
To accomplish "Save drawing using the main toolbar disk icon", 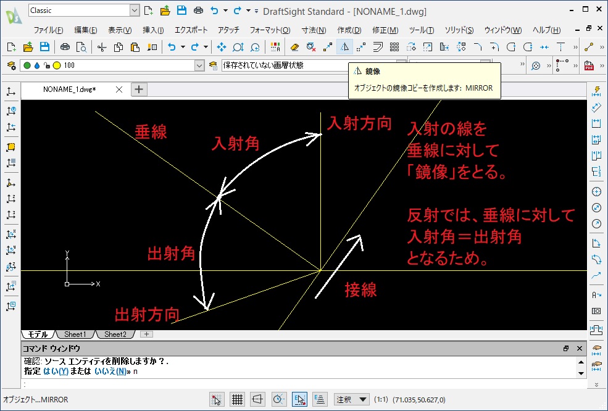I will pyautogui.click(x=44, y=48).
